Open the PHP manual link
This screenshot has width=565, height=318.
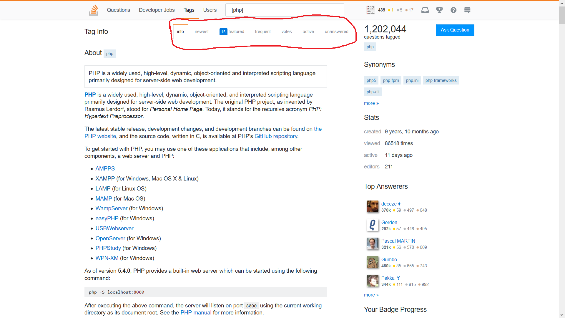tap(196, 313)
